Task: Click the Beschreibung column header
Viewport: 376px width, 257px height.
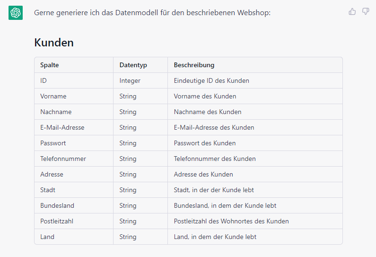Action: pos(194,65)
